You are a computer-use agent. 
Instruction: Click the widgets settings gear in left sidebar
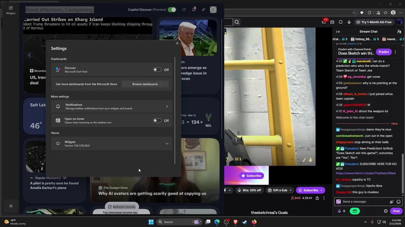pos(11,206)
